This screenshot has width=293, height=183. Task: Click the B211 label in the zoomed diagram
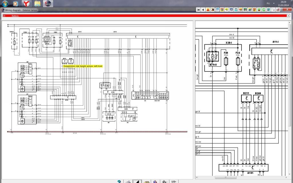click(x=246, y=93)
